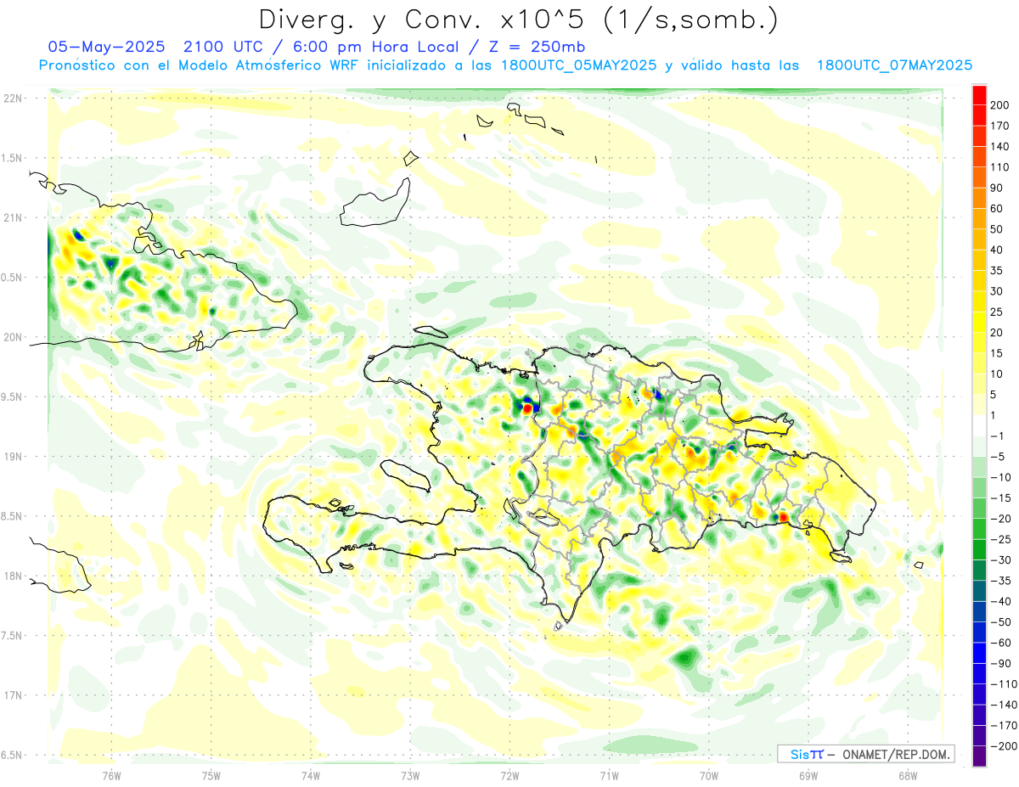Click the '71W' longitude axis label

pos(609,775)
